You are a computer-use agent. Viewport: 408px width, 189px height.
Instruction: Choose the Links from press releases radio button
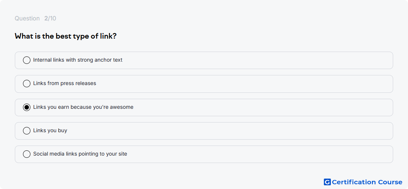[27, 84]
